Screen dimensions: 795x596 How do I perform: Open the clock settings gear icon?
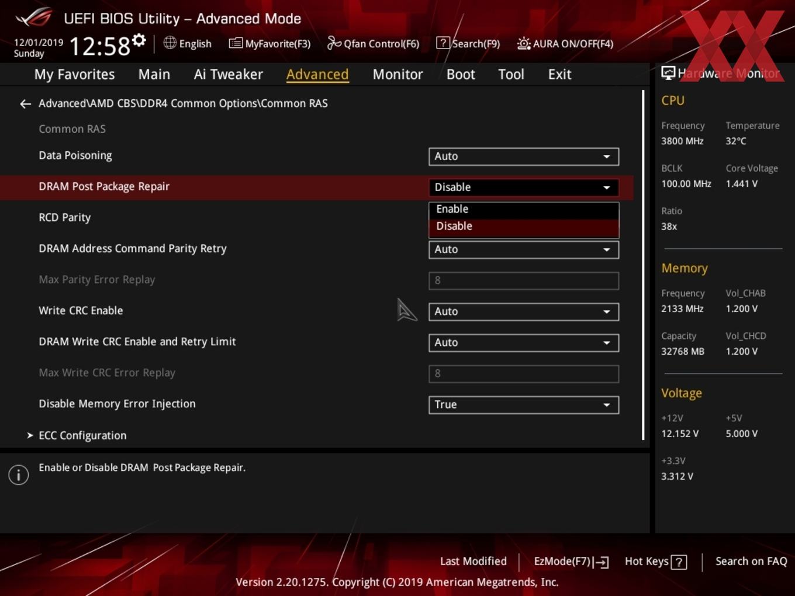[x=139, y=40]
